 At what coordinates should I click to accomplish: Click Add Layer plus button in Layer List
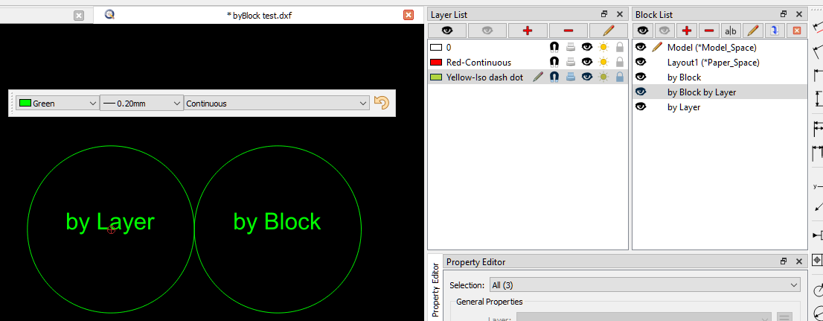coord(528,31)
